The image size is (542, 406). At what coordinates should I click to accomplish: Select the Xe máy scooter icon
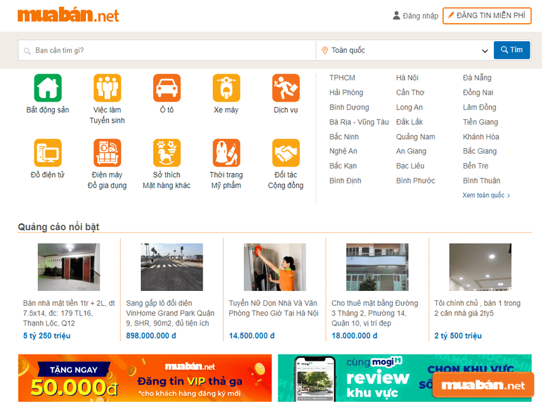(226, 88)
